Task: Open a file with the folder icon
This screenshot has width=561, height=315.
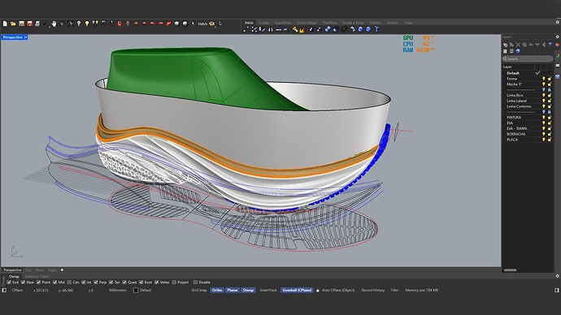Action: click(13, 24)
